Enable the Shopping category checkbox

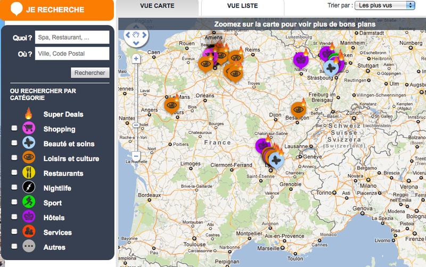[14, 129]
